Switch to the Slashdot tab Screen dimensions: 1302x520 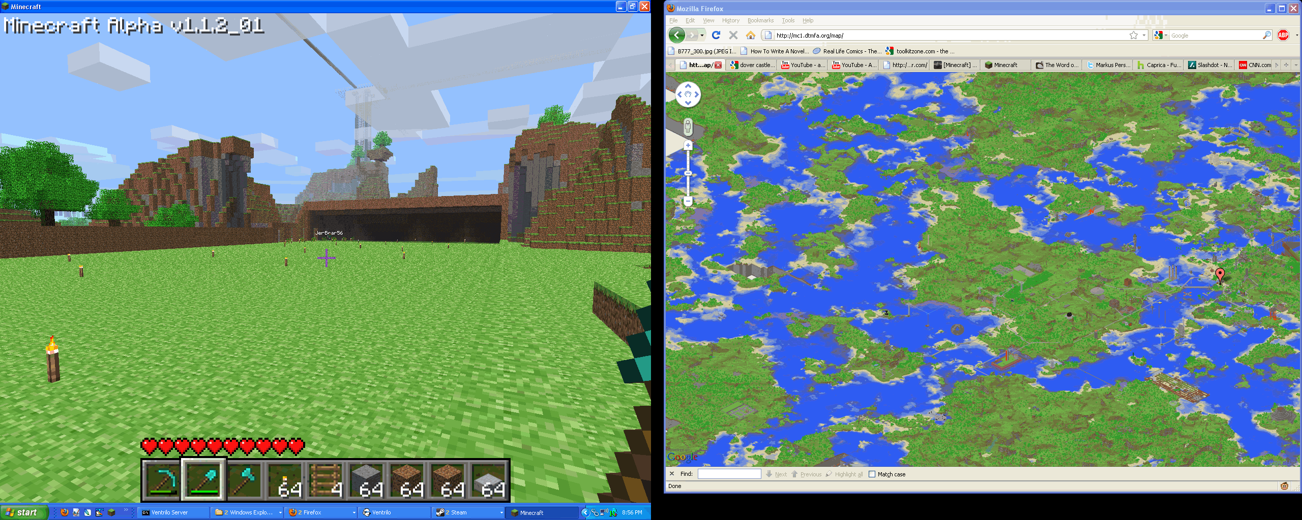1209,65
